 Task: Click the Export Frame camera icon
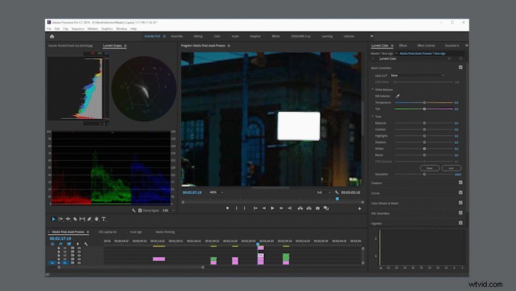tap(318, 208)
